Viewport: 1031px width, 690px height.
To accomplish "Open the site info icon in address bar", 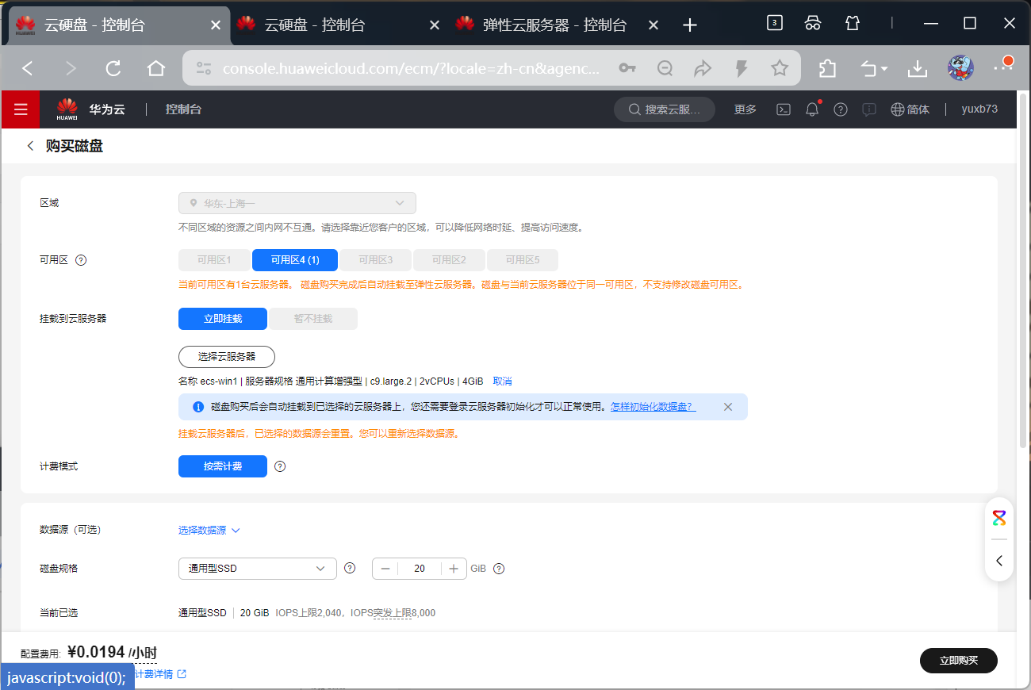I will (x=204, y=68).
